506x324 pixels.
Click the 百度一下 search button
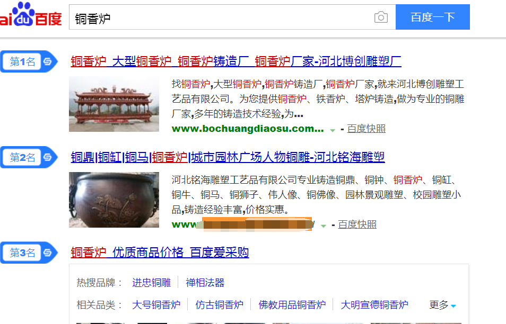(432, 17)
